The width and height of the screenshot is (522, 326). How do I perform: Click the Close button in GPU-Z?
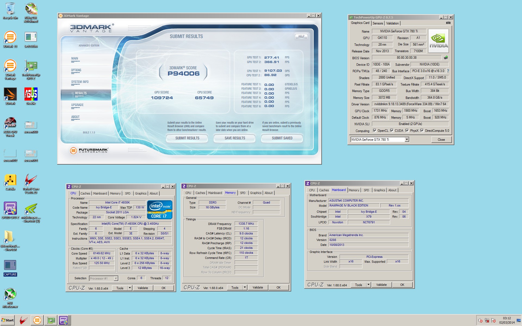tap(441, 140)
